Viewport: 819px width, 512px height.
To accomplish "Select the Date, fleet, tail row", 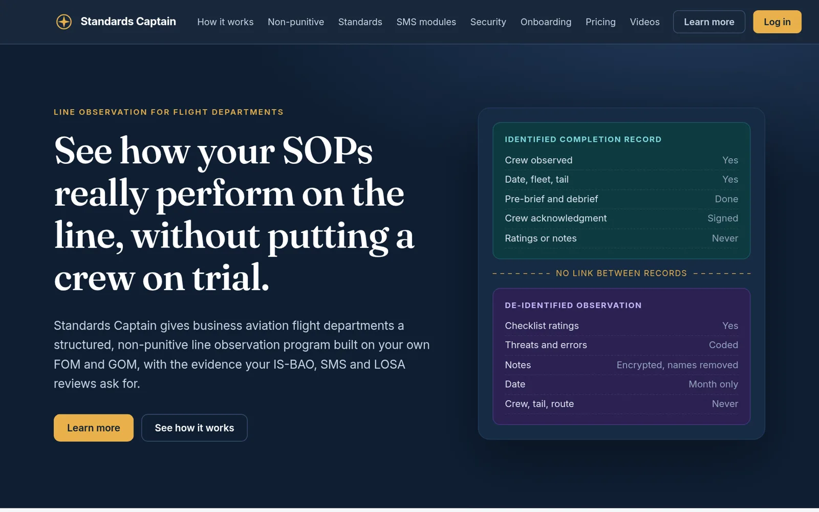I will pyautogui.click(x=621, y=180).
